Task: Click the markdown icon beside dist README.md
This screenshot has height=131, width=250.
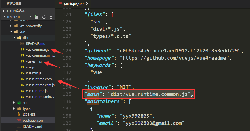Action: 22,43
